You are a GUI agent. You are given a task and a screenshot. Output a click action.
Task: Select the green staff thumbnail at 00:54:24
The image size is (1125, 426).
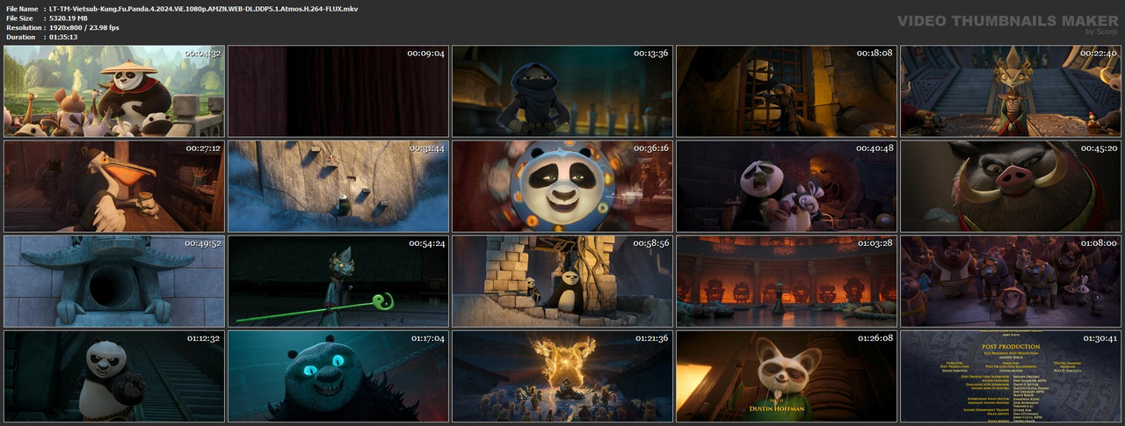[x=338, y=281]
